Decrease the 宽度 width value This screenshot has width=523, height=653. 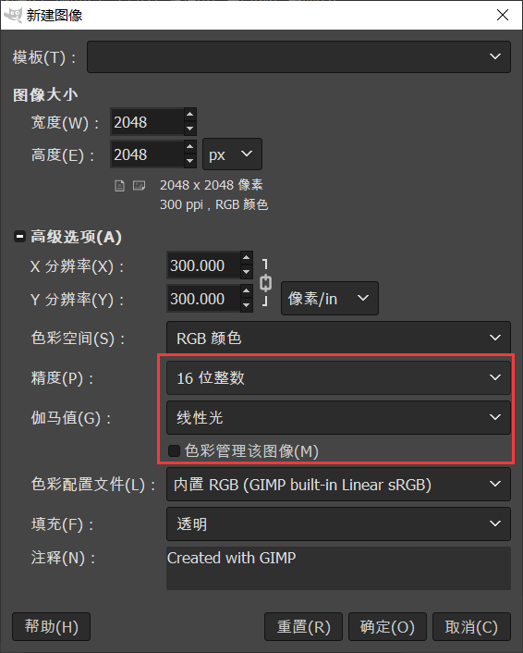point(190,129)
